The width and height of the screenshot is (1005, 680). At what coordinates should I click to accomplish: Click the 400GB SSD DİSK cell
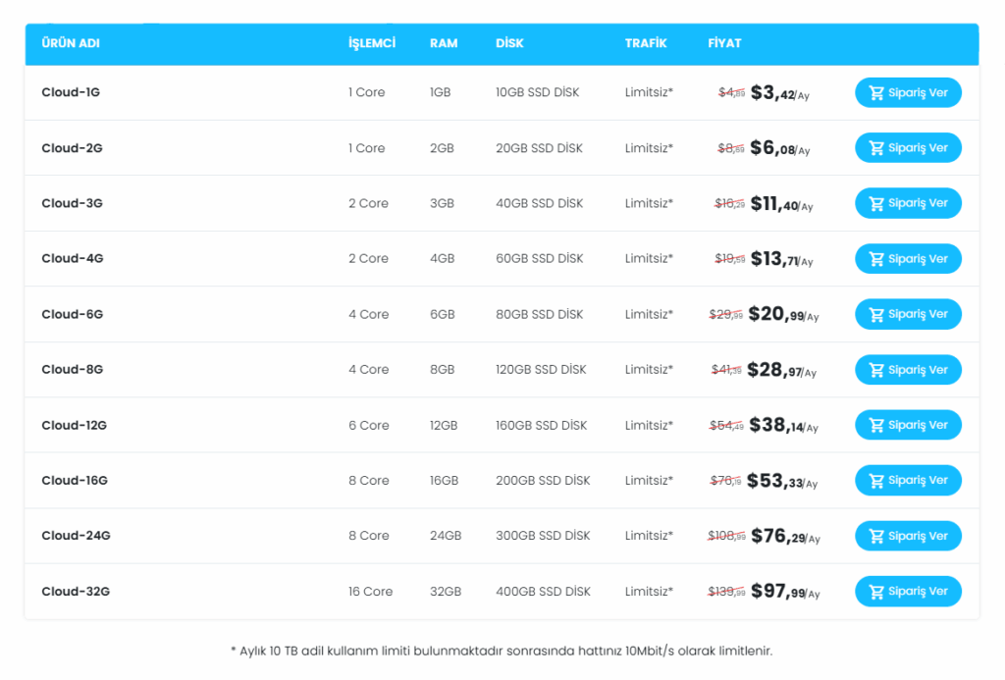coord(543,592)
